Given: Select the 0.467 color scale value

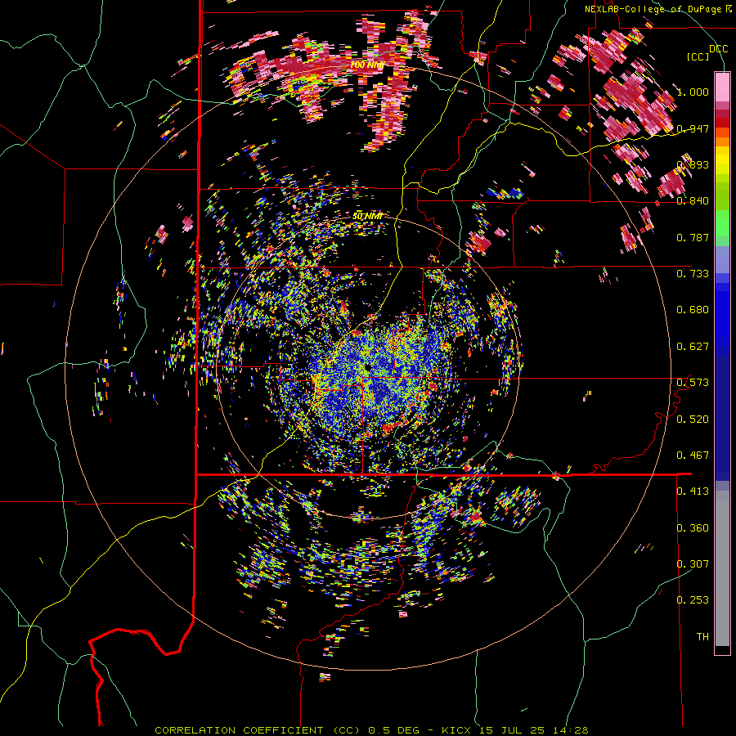Looking at the screenshot, I should (x=693, y=456).
